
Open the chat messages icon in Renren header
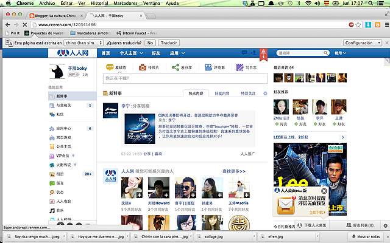244,53
